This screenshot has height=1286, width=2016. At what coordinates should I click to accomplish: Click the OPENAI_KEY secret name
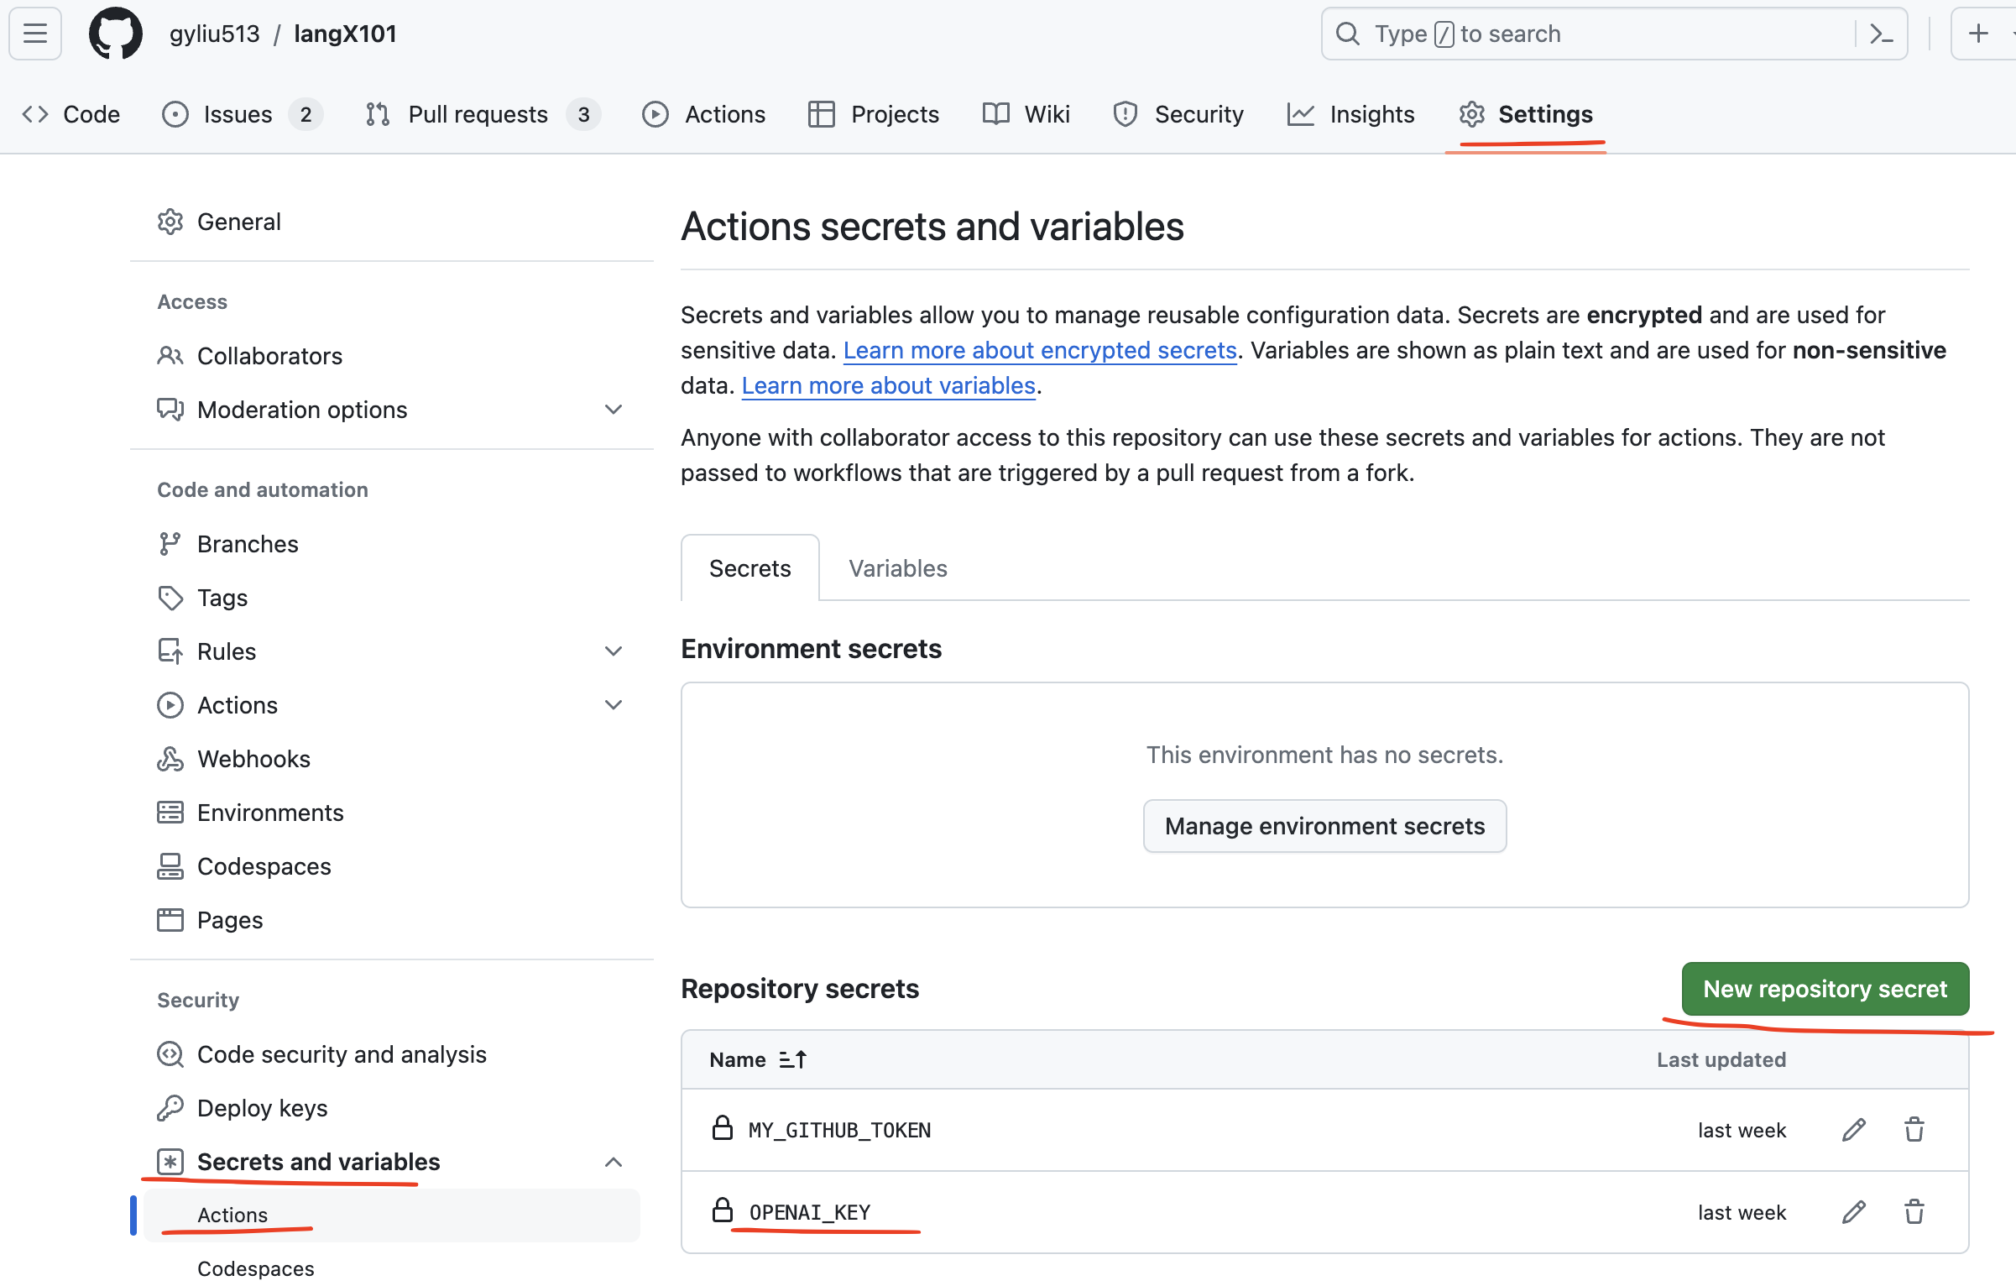pyautogui.click(x=810, y=1212)
